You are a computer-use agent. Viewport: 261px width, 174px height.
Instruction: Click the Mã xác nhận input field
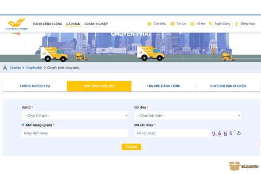171,133
